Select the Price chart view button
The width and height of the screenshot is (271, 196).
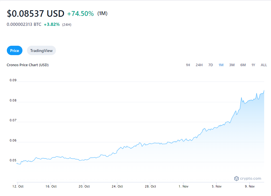14,51
